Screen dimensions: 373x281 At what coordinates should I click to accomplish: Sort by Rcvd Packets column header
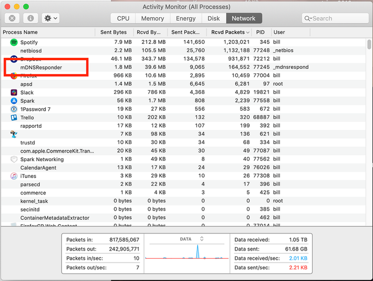pos(230,32)
